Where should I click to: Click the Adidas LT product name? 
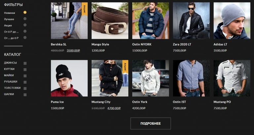pyautogui.click(x=220, y=44)
